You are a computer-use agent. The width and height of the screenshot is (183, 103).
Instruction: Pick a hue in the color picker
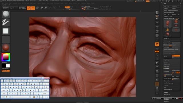pos(6,57)
